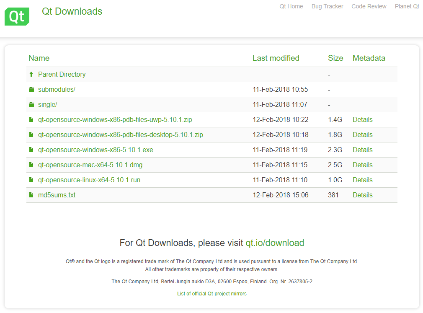Viewport: 423px width, 313px height.
Task: Click file icon beside mac-x64 dmg
Action: click(31, 165)
